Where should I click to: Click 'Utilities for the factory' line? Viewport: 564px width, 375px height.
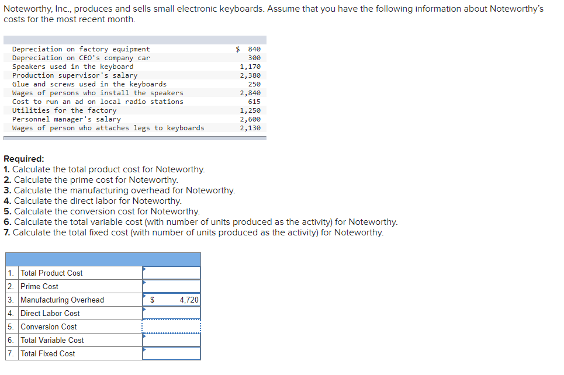point(64,110)
